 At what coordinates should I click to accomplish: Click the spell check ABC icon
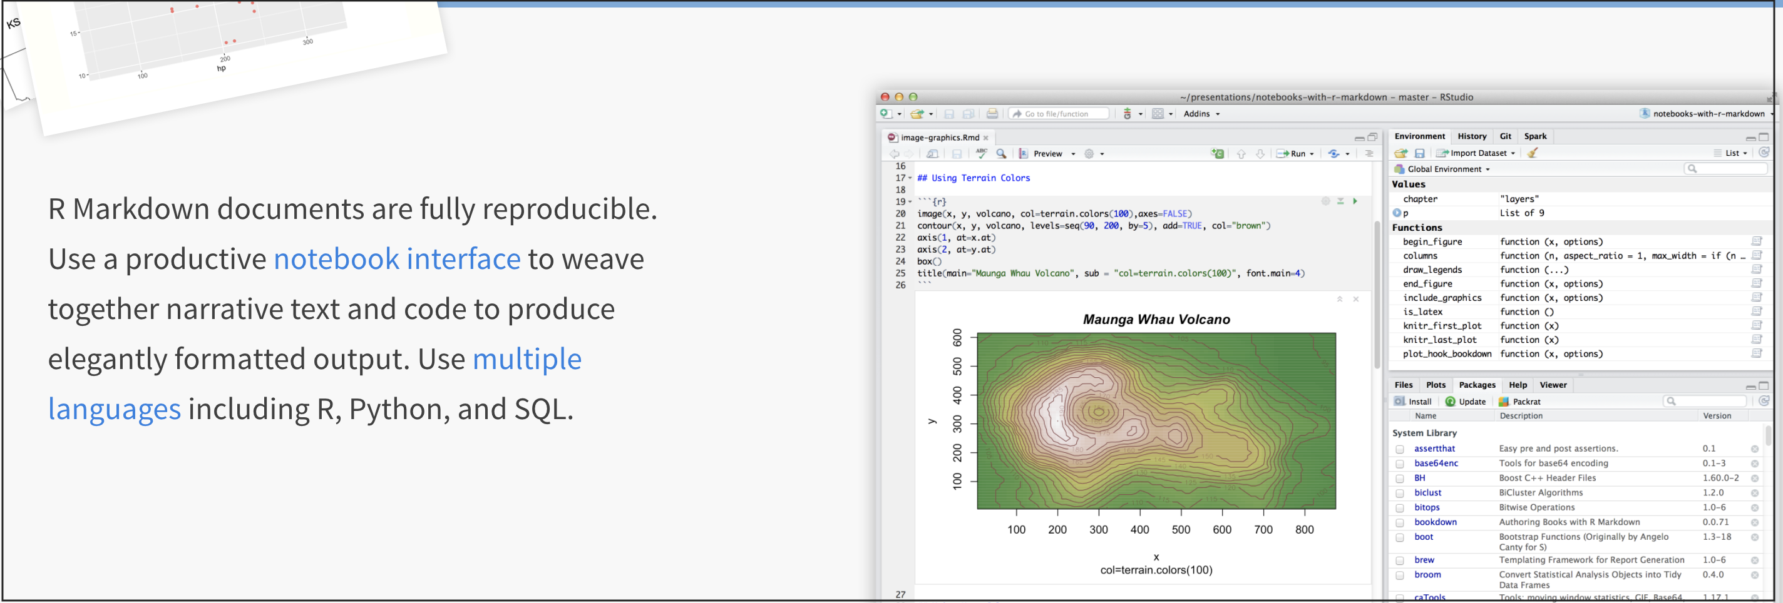(x=981, y=153)
